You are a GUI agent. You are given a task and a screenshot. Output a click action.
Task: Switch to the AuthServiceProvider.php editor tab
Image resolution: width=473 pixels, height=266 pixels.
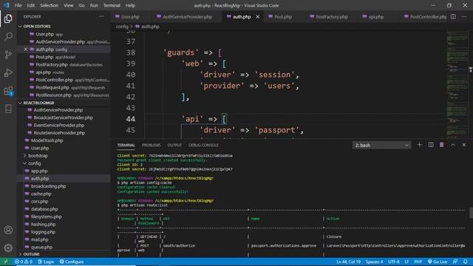187,17
